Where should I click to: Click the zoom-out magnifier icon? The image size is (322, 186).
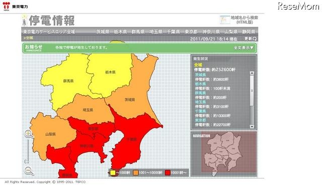29,170
